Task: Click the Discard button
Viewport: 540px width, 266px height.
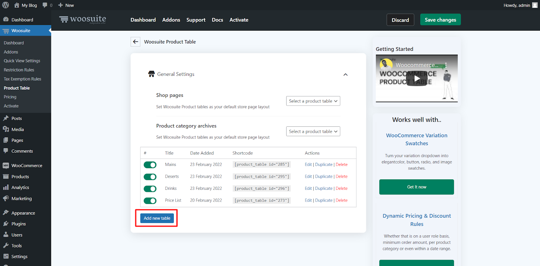Action: coord(400,20)
